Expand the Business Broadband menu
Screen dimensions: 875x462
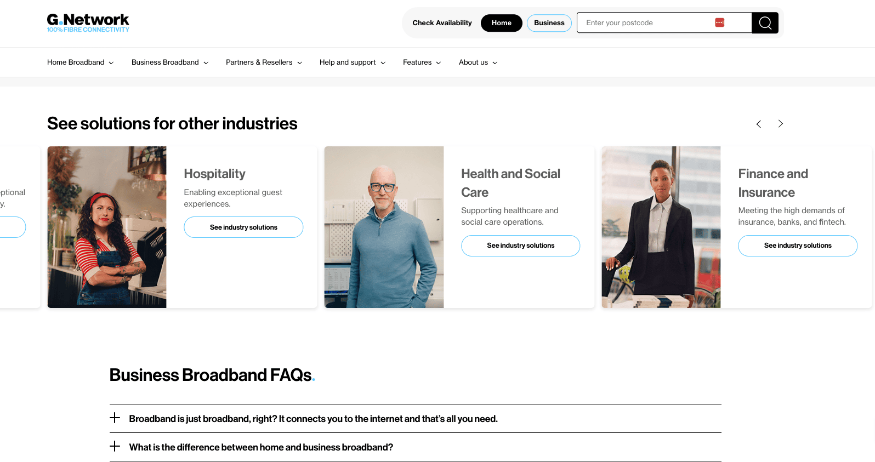[169, 62]
